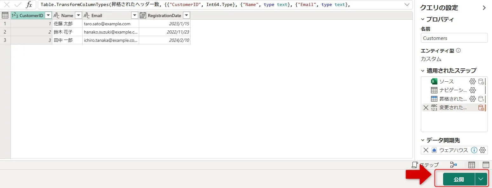The width and height of the screenshot is (492, 188).
Task: Open schema view from the status bar
Action: click(486, 165)
